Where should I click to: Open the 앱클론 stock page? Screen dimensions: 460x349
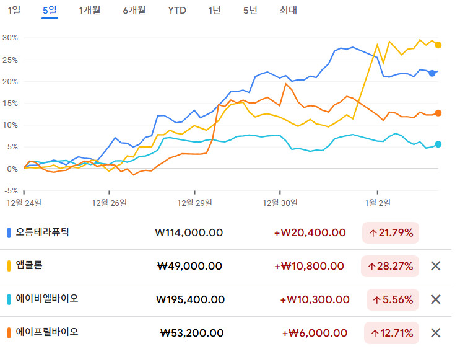[30, 265]
